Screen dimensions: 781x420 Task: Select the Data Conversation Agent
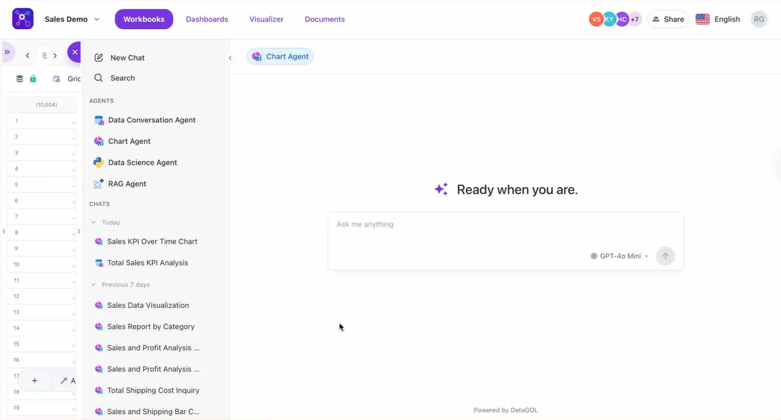152,120
